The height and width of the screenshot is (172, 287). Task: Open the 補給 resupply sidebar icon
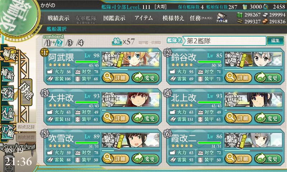[8, 74]
